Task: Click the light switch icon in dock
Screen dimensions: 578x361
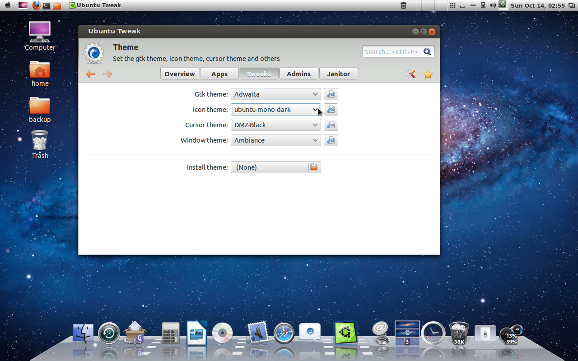Action: click(x=485, y=334)
